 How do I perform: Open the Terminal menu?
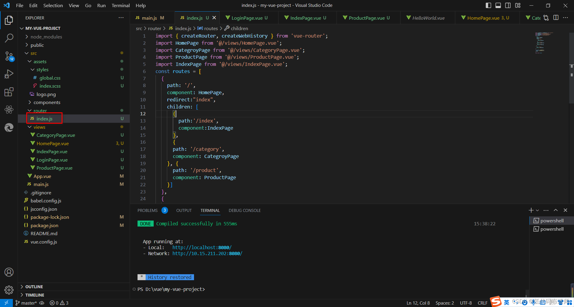click(120, 5)
